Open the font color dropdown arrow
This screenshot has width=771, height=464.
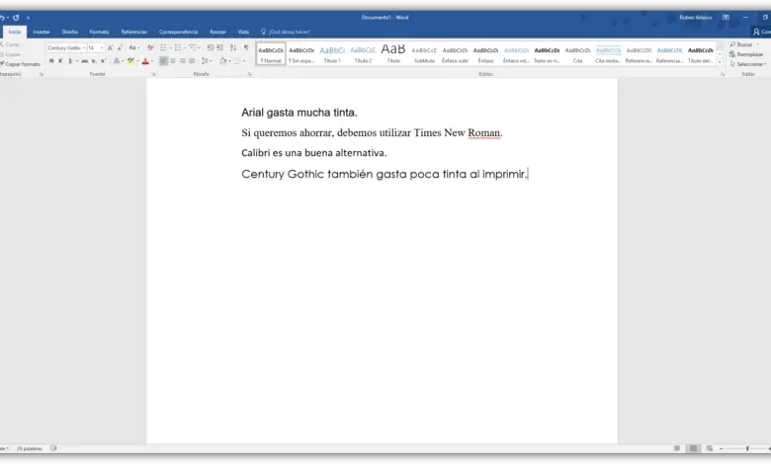click(152, 61)
